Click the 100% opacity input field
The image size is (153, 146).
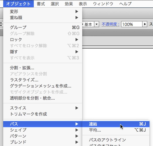(132, 24)
